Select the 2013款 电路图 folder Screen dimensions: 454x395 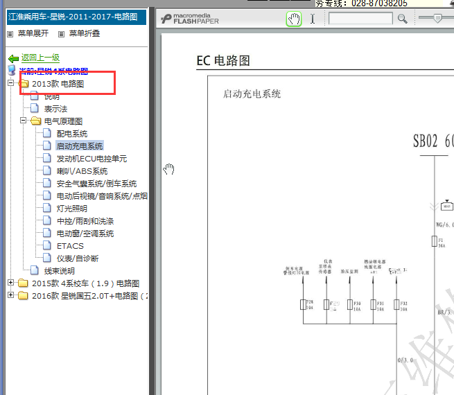(58, 84)
